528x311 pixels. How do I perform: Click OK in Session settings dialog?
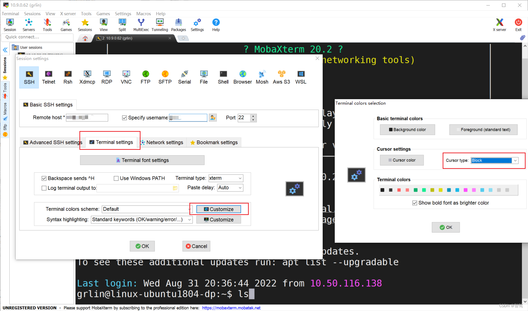pyautogui.click(x=142, y=246)
